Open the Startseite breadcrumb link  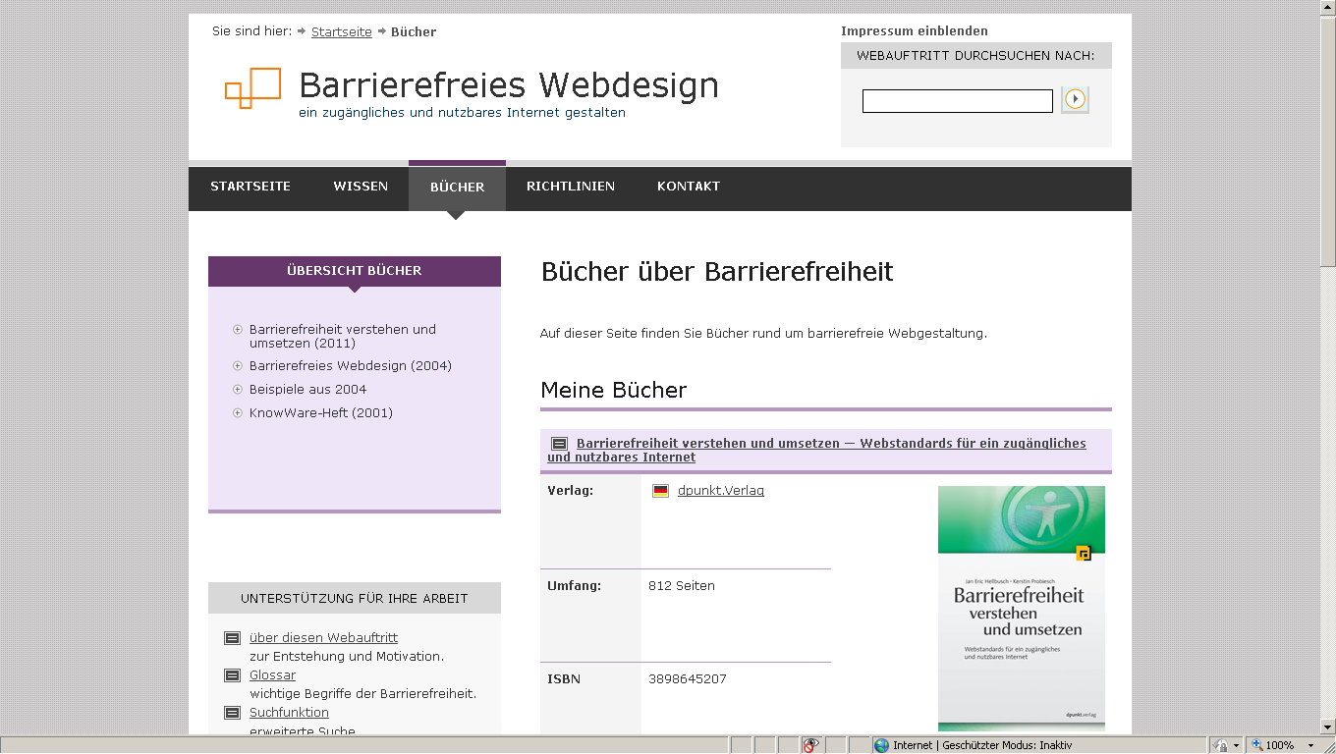click(x=341, y=31)
